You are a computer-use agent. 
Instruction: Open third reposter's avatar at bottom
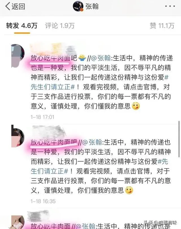[18, 222]
